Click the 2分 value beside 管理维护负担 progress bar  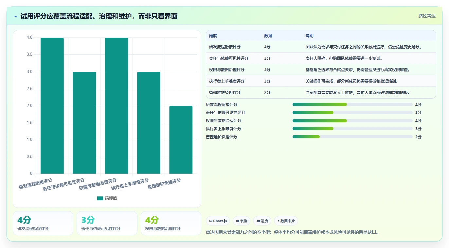coord(418,137)
